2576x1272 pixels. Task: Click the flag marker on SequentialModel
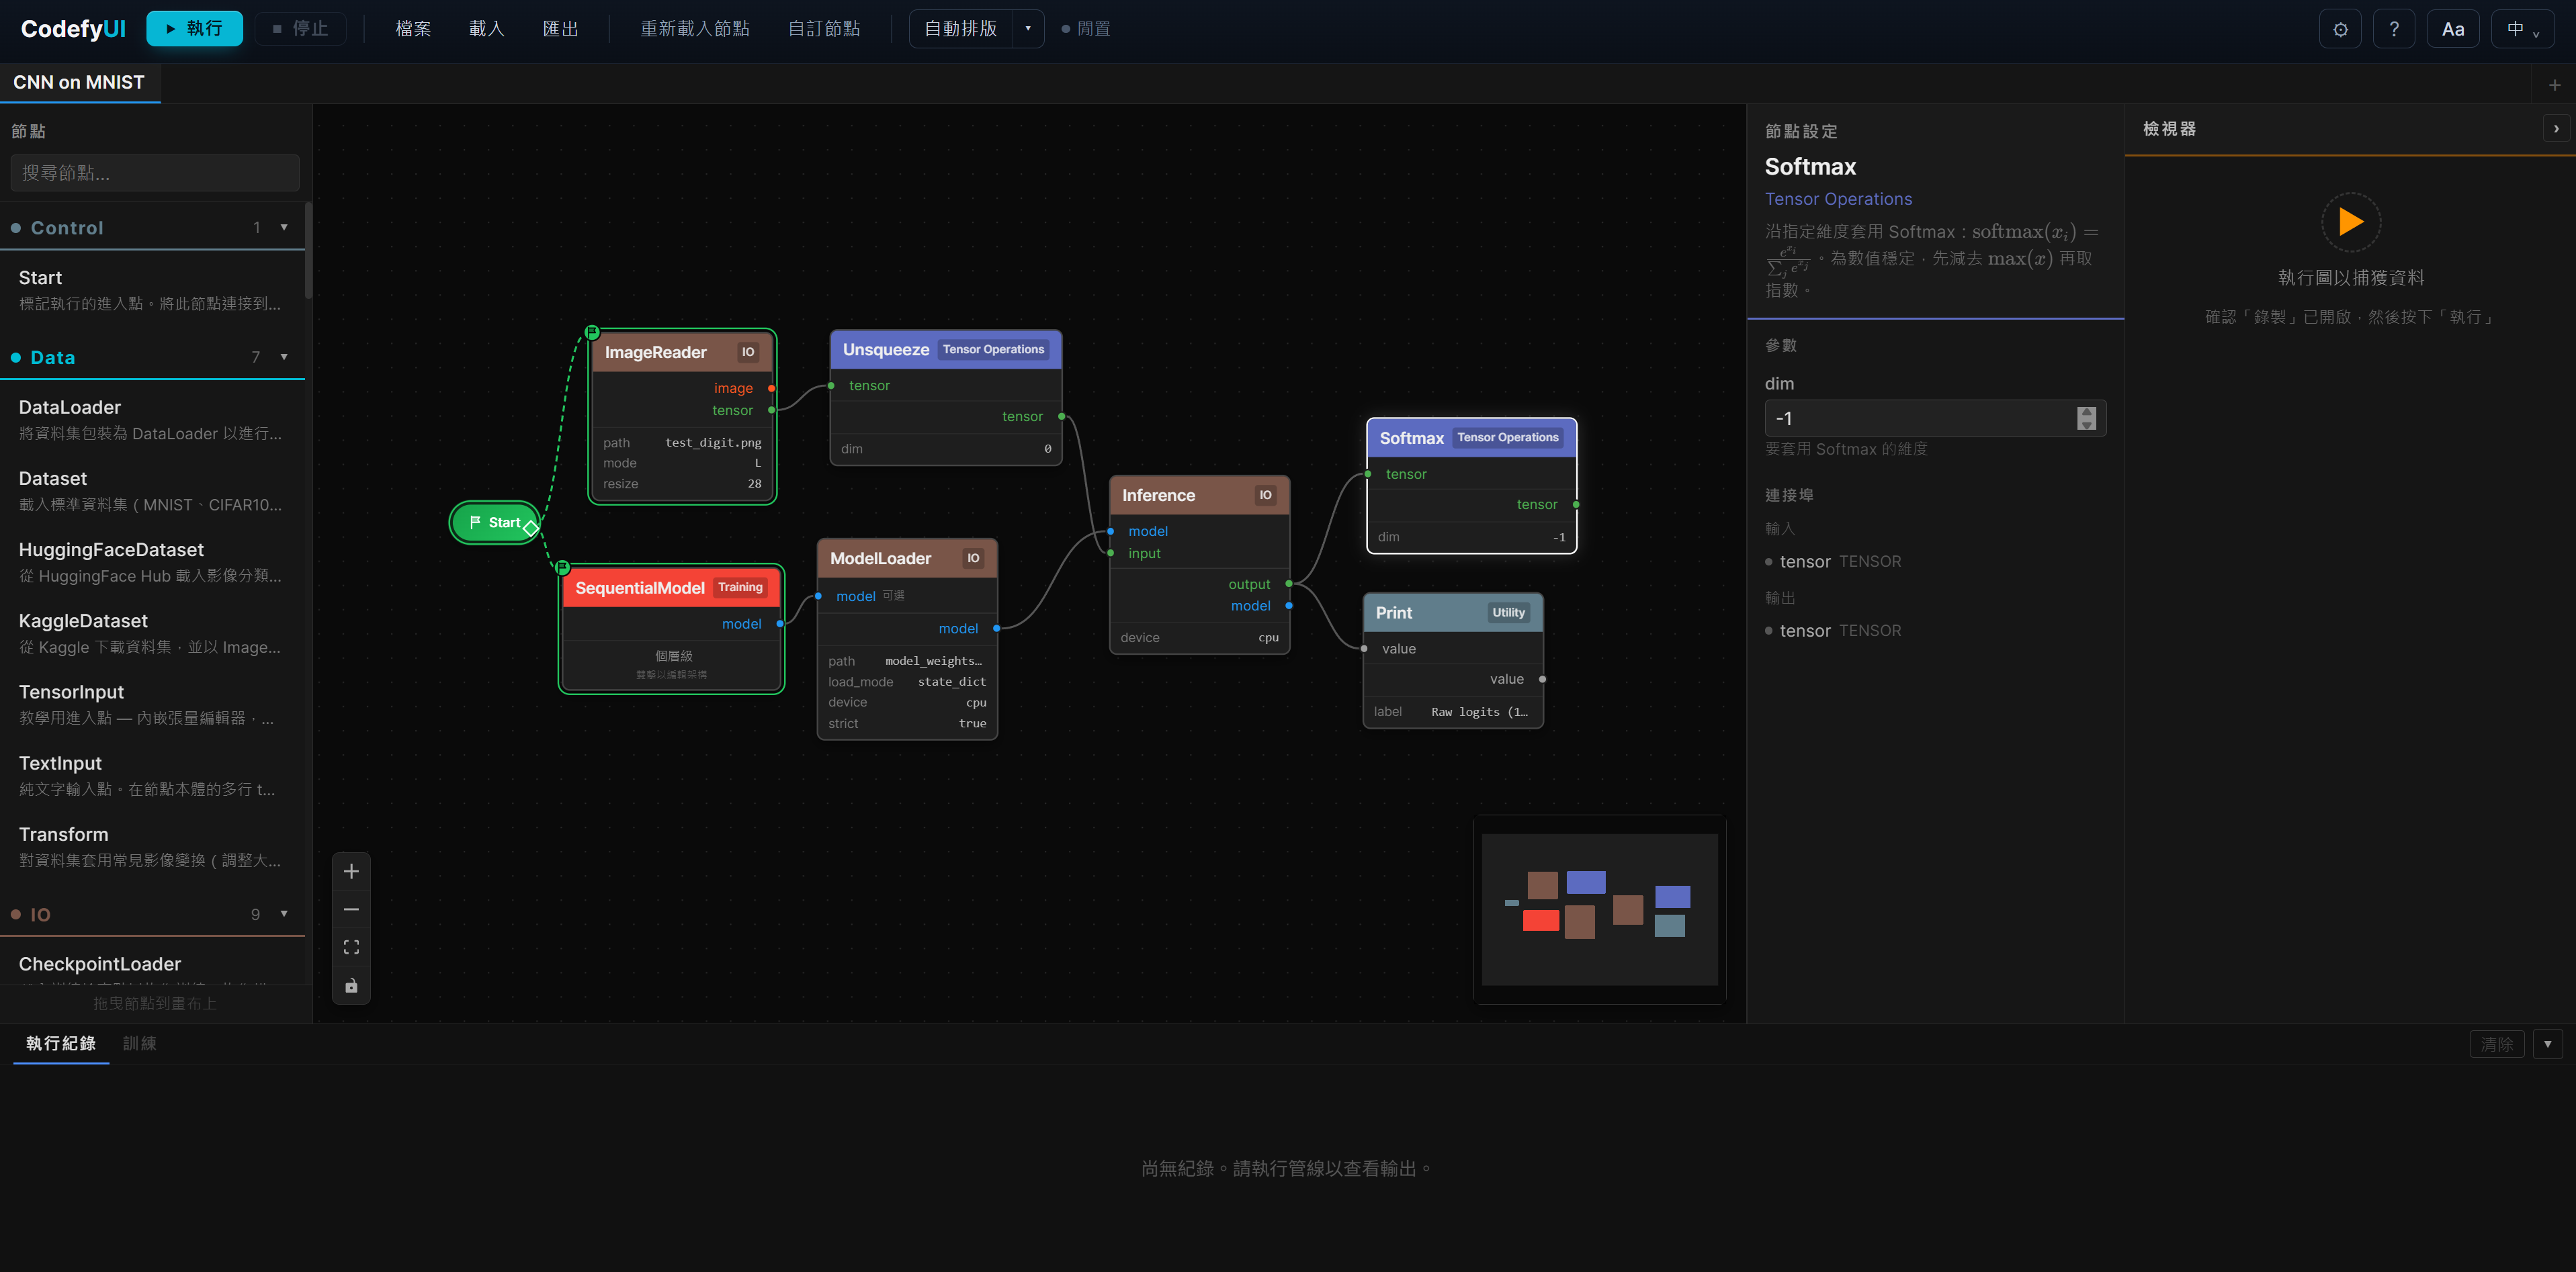(x=562, y=567)
